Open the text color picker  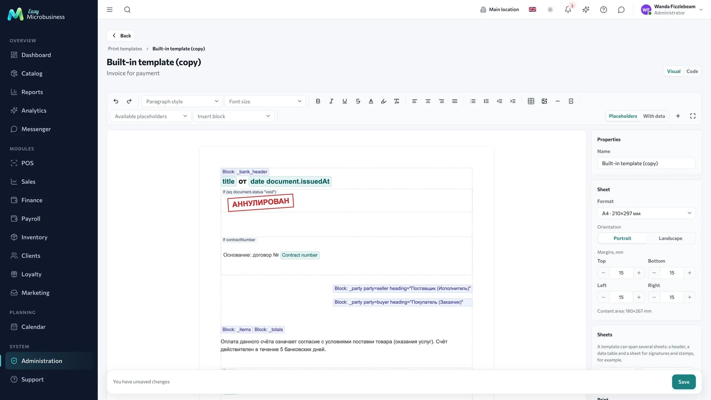tap(371, 101)
